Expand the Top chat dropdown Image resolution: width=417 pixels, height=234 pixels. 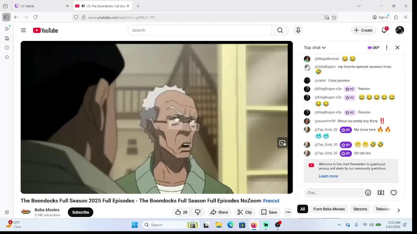click(x=315, y=47)
